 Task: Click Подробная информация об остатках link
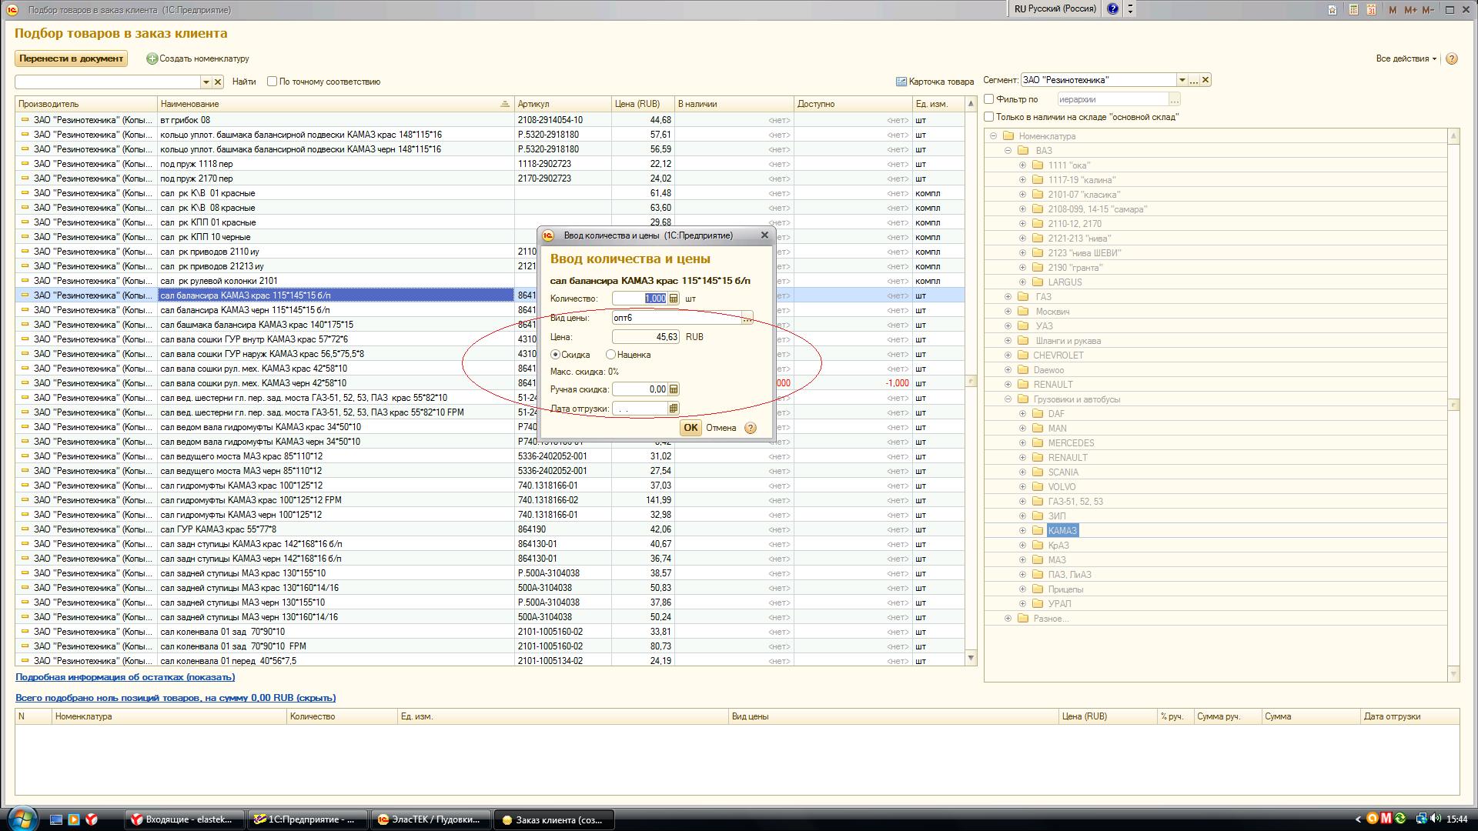(x=125, y=677)
